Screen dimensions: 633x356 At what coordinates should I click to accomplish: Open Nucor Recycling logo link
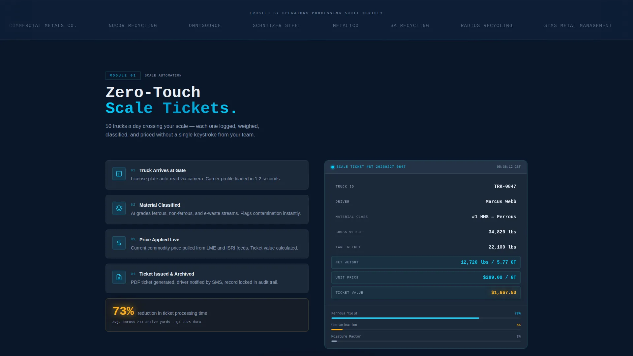[x=133, y=26]
